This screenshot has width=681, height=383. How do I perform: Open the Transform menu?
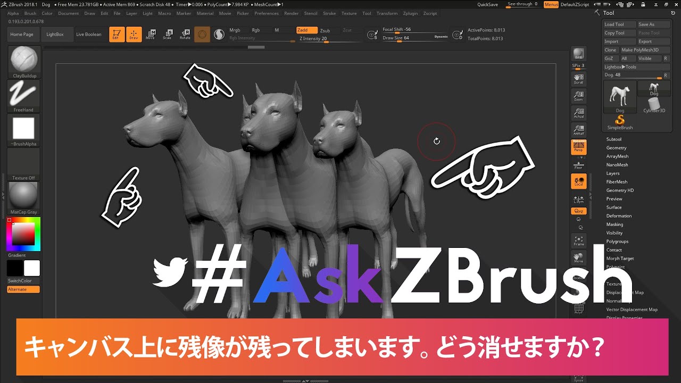point(387,13)
